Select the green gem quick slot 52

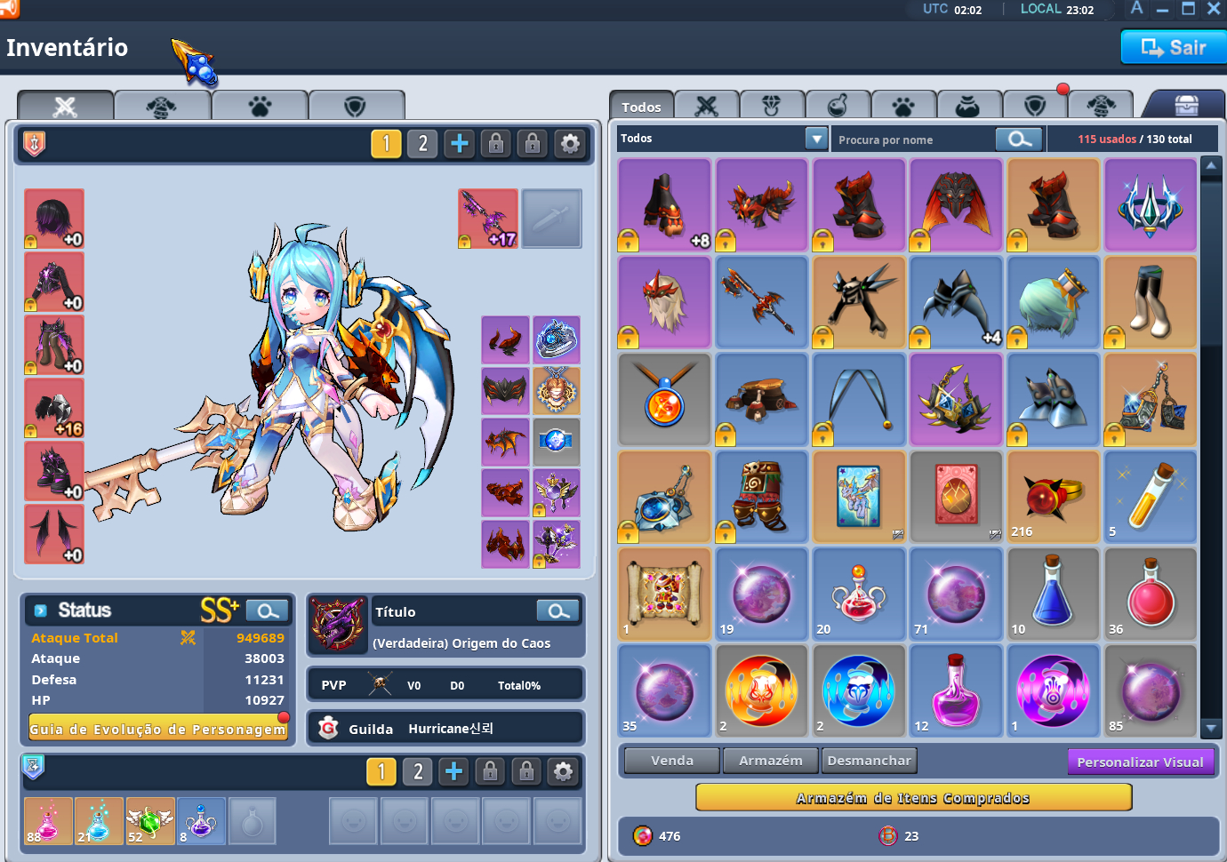coord(149,820)
